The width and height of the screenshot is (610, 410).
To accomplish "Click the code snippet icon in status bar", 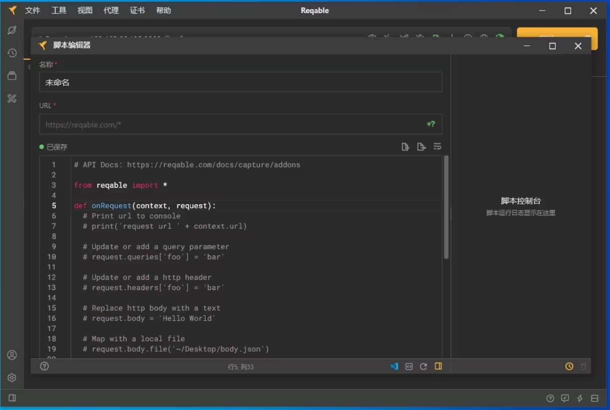I will [409, 366].
